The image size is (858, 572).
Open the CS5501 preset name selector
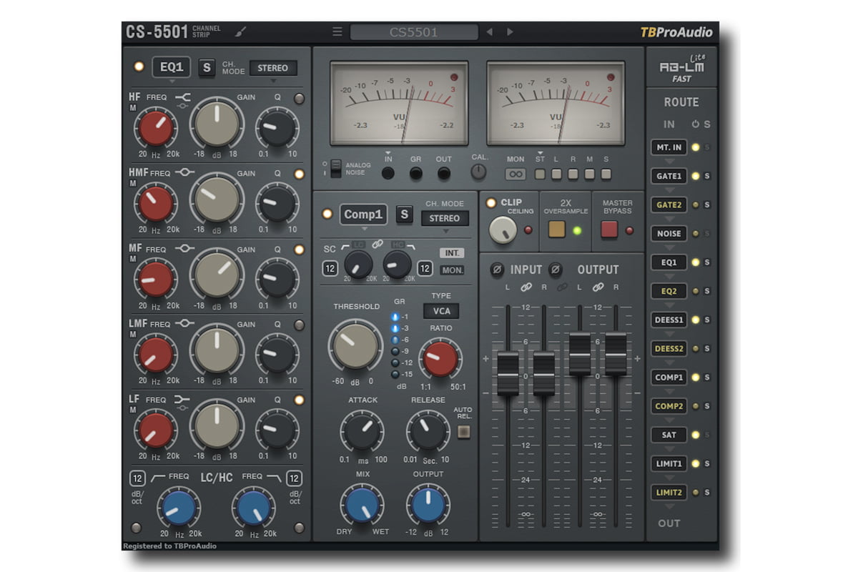coord(414,32)
